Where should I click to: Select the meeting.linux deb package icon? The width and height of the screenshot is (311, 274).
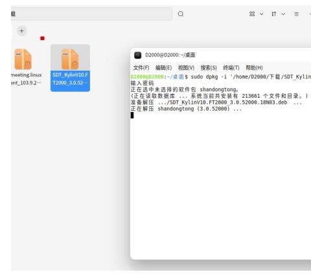click(23, 59)
